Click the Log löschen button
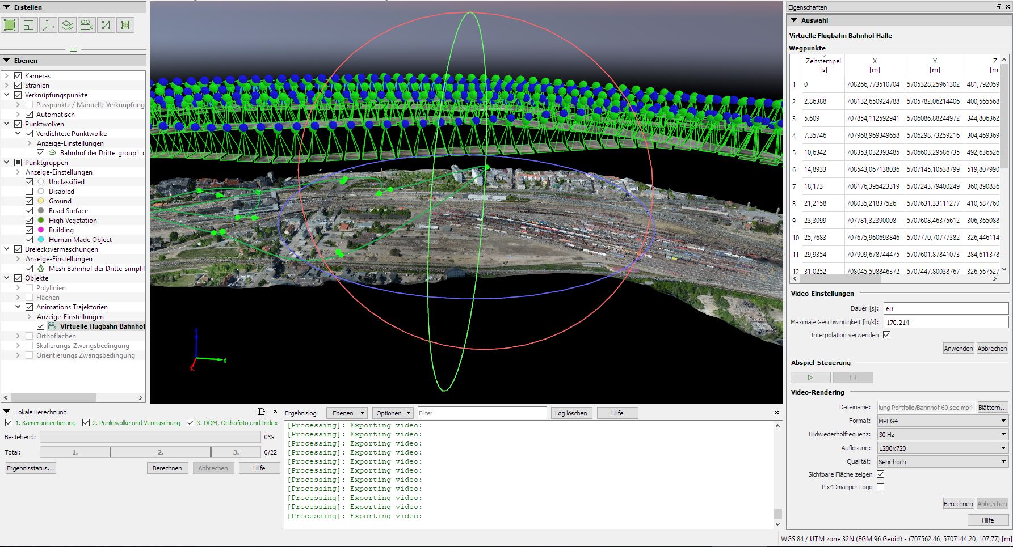Image resolution: width=1013 pixels, height=547 pixels. click(571, 413)
